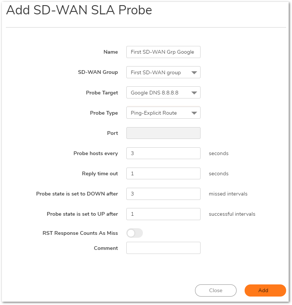Click the SD-WAN Group label
292x305 pixels.
(x=98, y=72)
